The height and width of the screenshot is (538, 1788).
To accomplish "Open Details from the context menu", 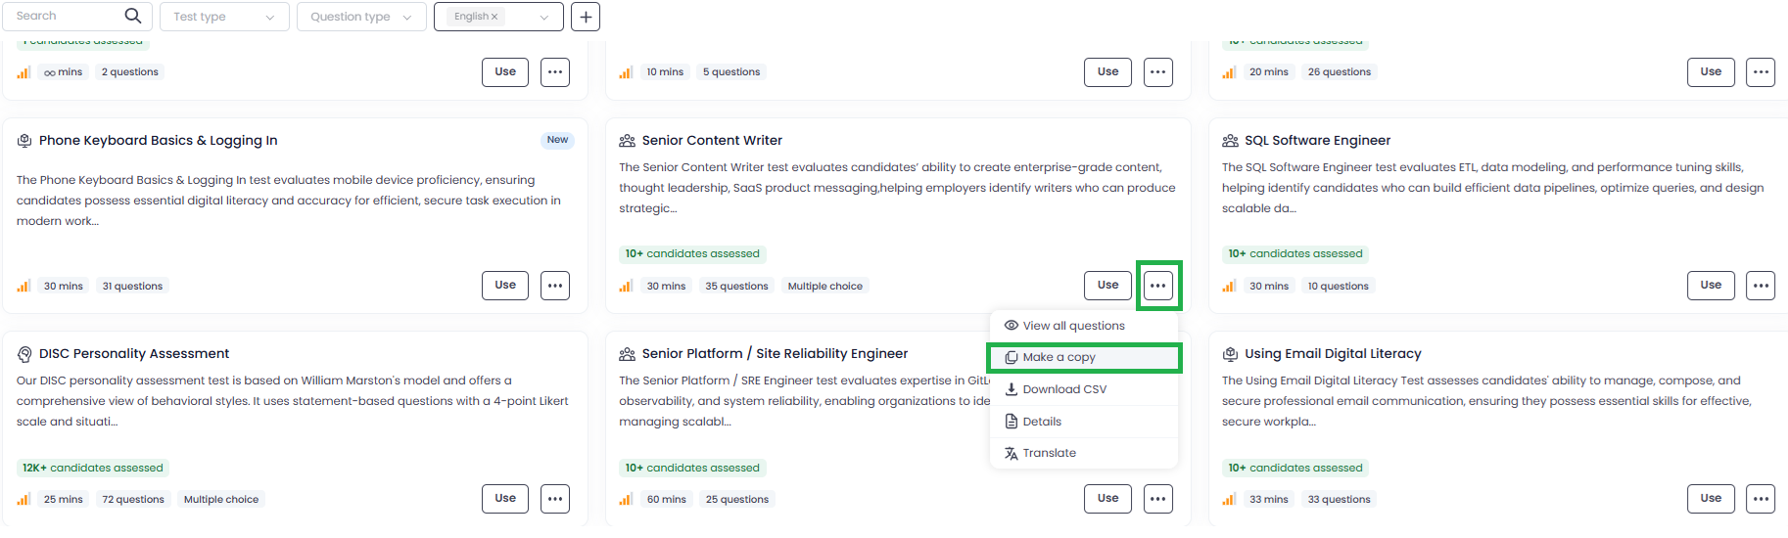I will [1042, 422].
